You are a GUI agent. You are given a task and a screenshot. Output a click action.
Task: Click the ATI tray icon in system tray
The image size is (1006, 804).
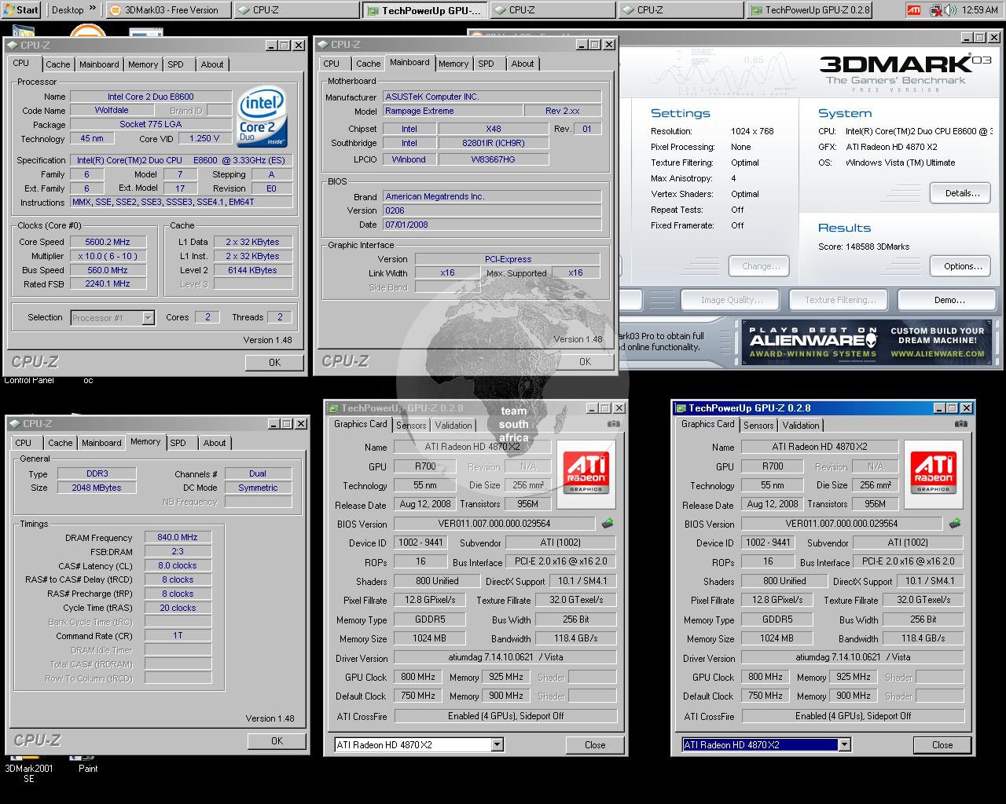pyautogui.click(x=913, y=10)
